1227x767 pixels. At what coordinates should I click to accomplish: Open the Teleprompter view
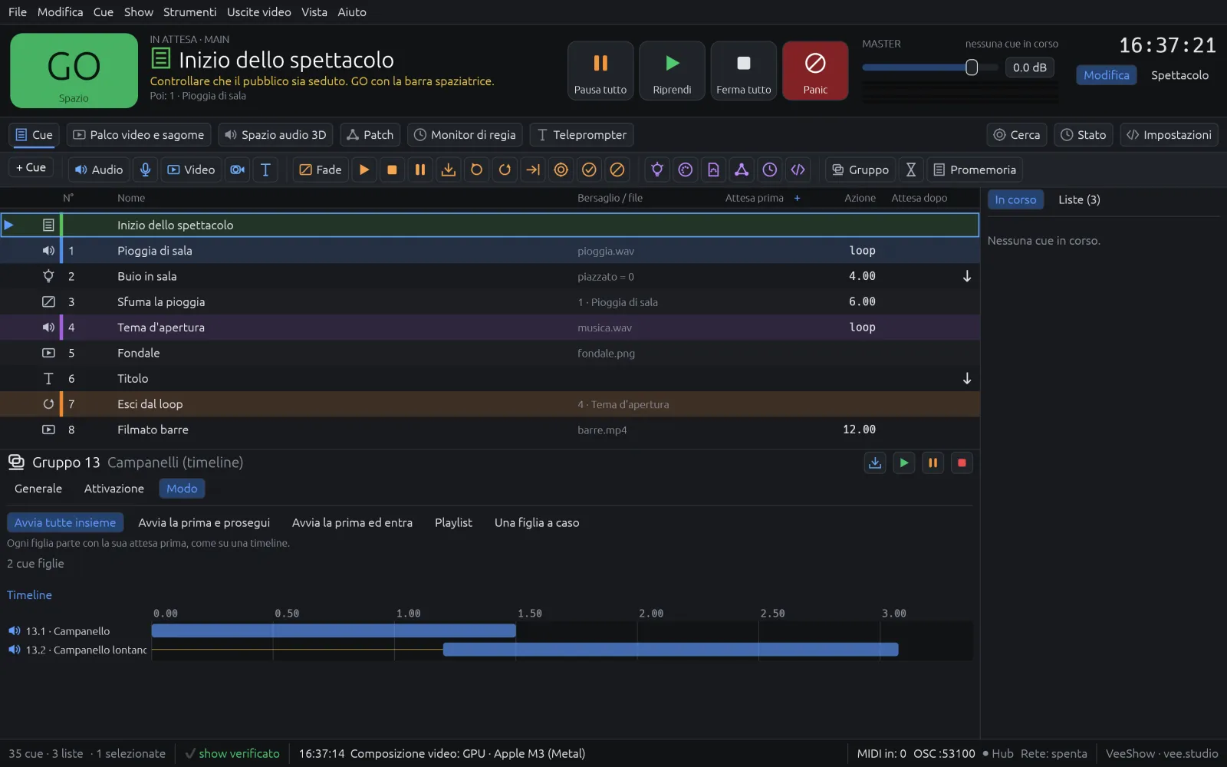581,135
